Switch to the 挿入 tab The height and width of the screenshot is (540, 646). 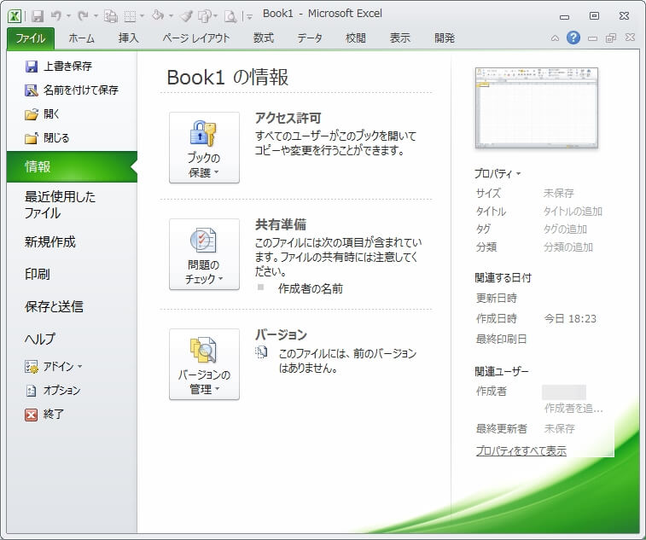click(129, 38)
